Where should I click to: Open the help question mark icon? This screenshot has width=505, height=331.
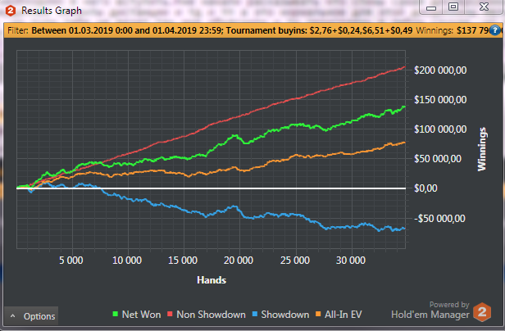[x=495, y=30]
